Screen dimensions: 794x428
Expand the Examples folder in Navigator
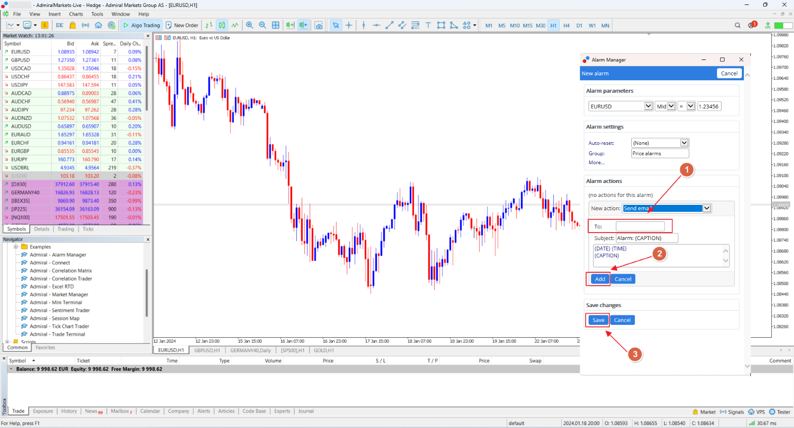pos(16,246)
